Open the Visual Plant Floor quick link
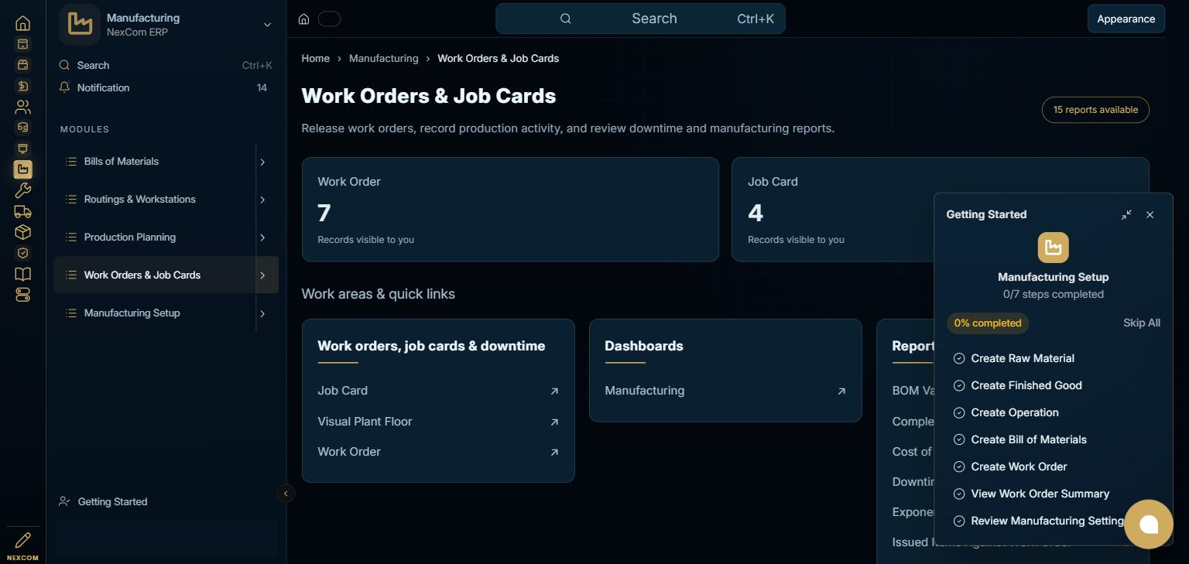Viewport: 1189px width, 564px height. click(438, 422)
